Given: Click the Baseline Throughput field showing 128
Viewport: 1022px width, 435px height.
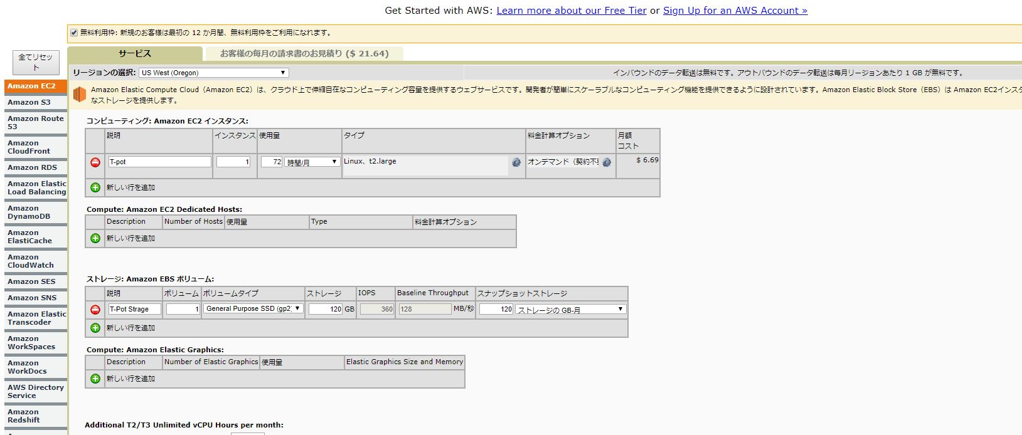Looking at the screenshot, I should tap(425, 309).
